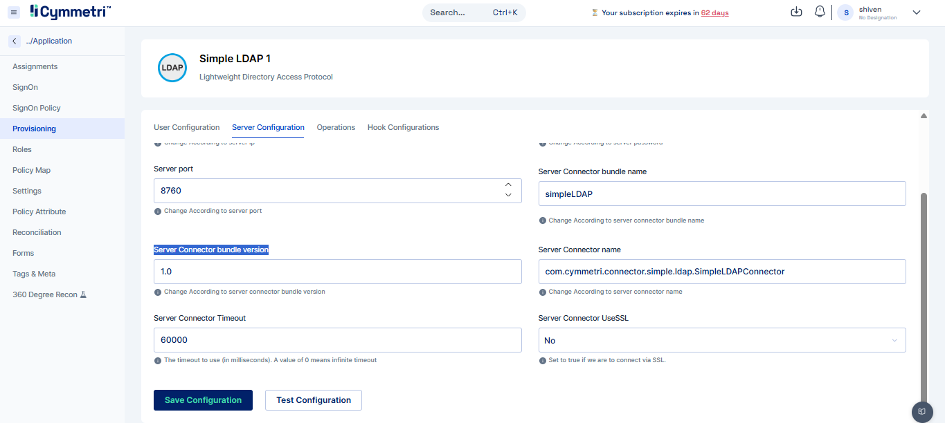Increase Server port value with up arrow
The height and width of the screenshot is (423, 945).
click(x=508, y=185)
